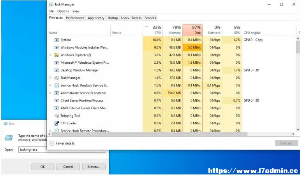Switch to the App history tab

click(96, 18)
